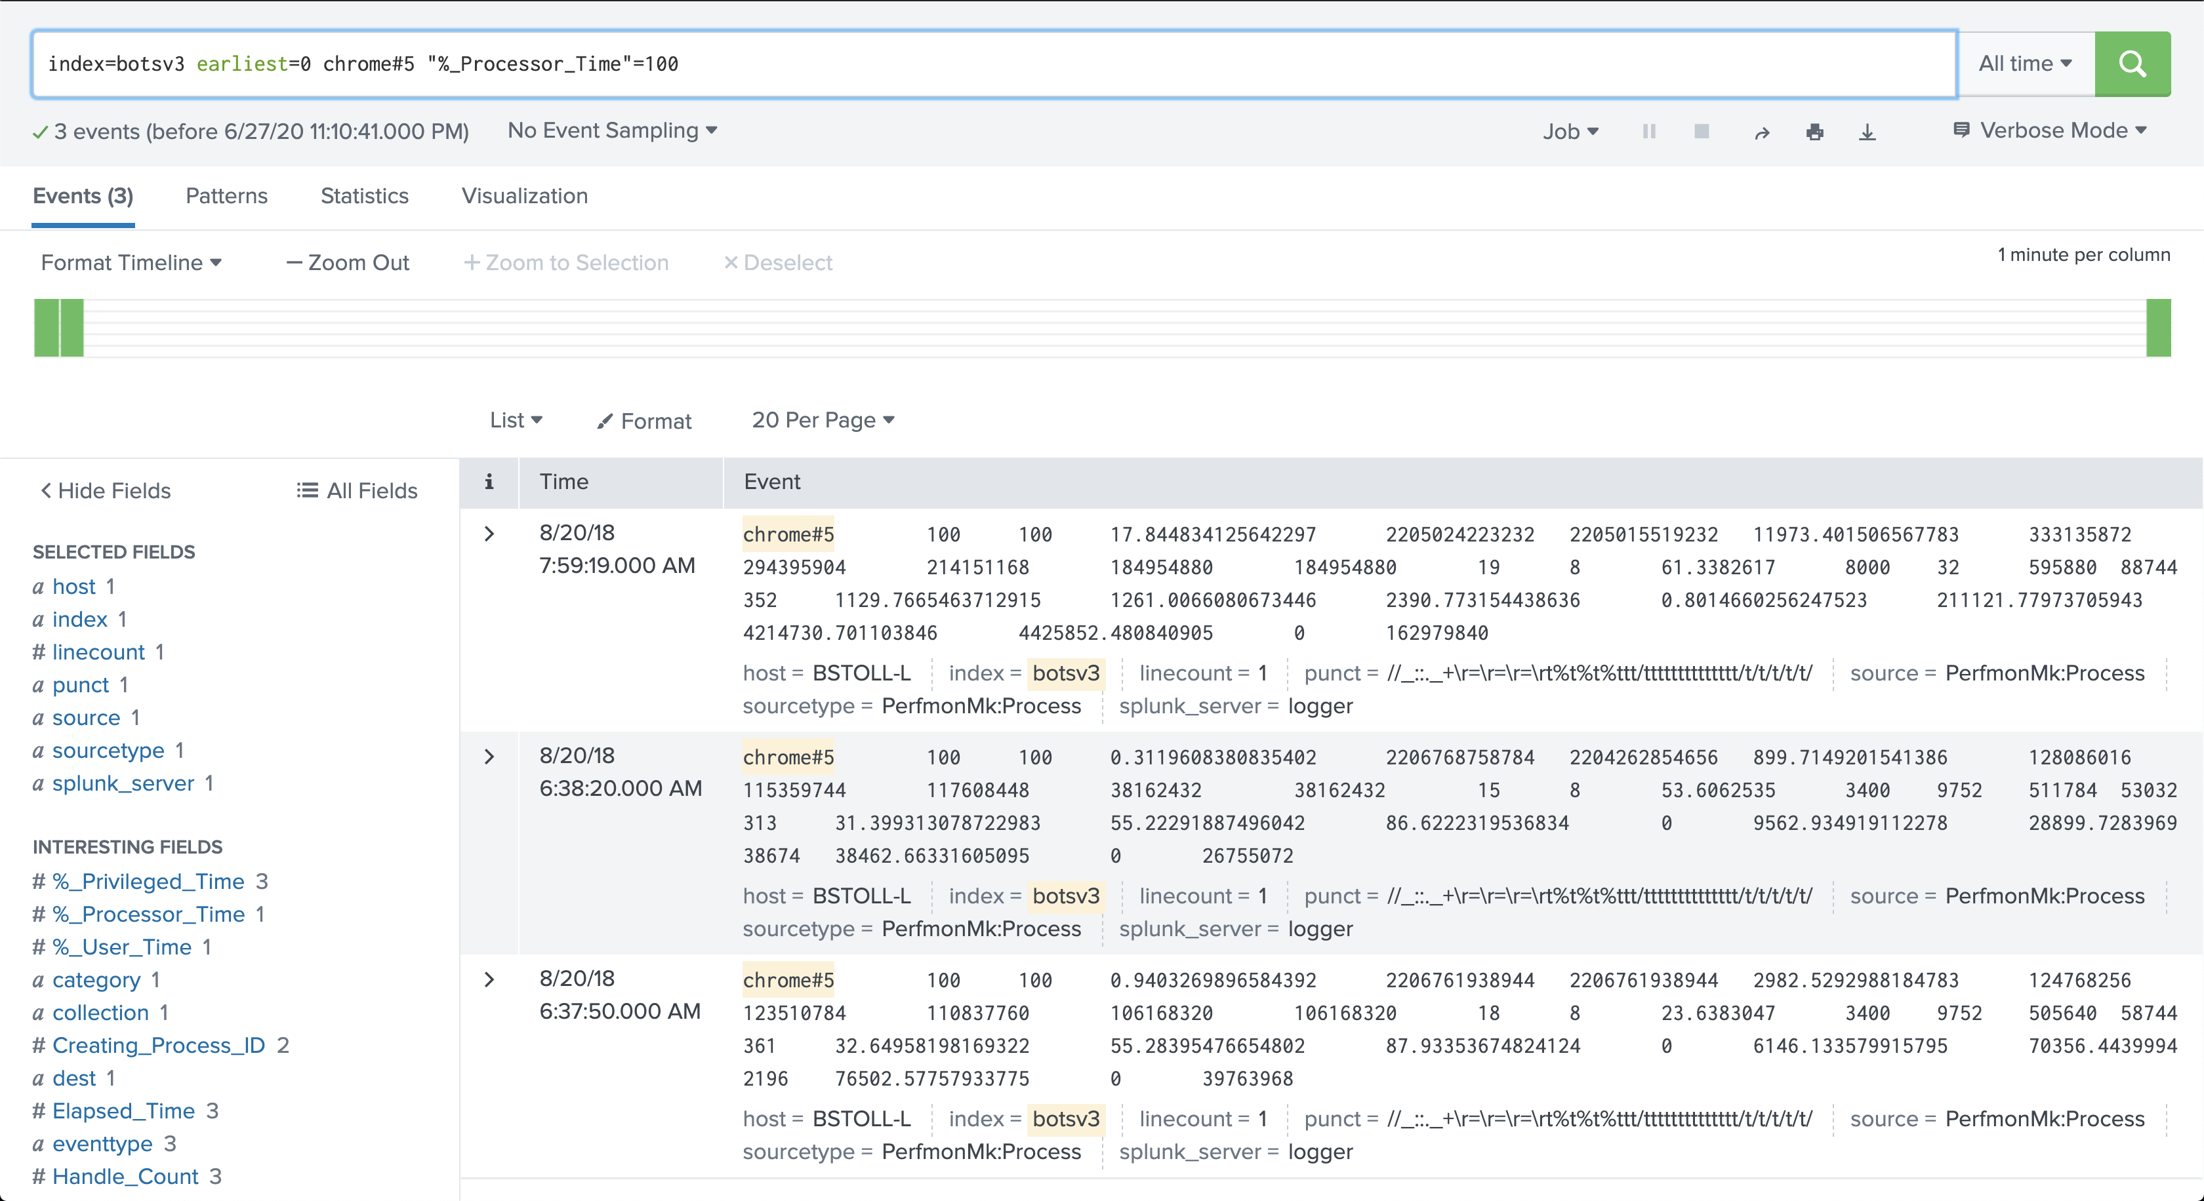Image resolution: width=2204 pixels, height=1201 pixels.
Task: Click the info column header icon
Action: coord(489,482)
